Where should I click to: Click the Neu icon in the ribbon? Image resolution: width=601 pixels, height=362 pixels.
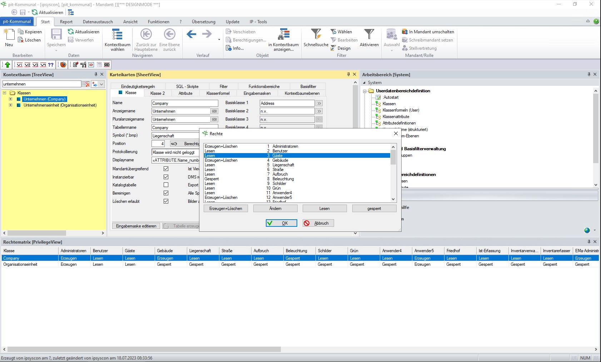9,35
